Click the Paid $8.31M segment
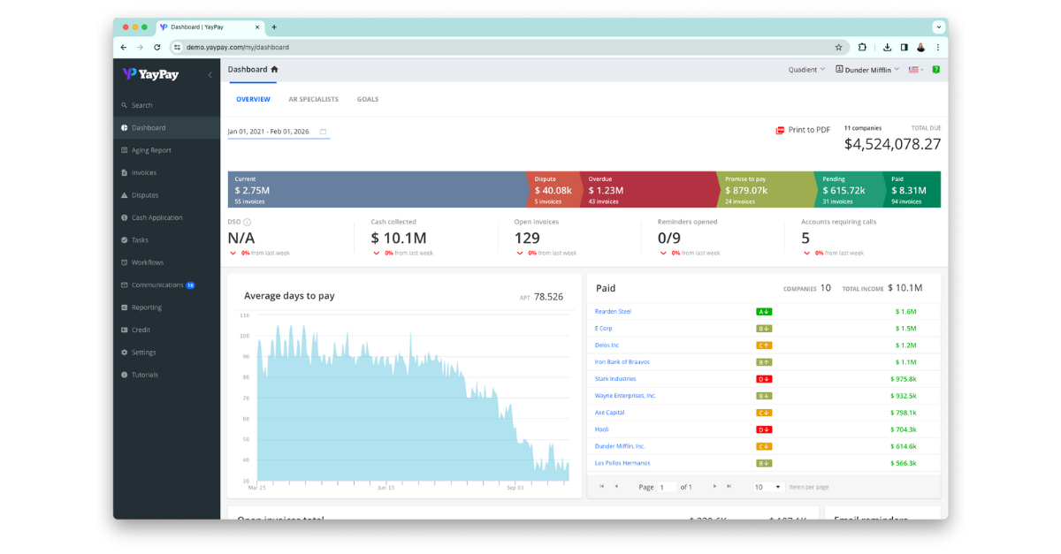Viewport: 1061px width, 554px height. [913, 190]
